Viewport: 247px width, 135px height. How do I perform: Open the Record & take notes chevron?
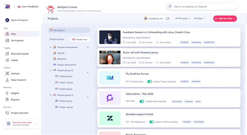coord(35,124)
